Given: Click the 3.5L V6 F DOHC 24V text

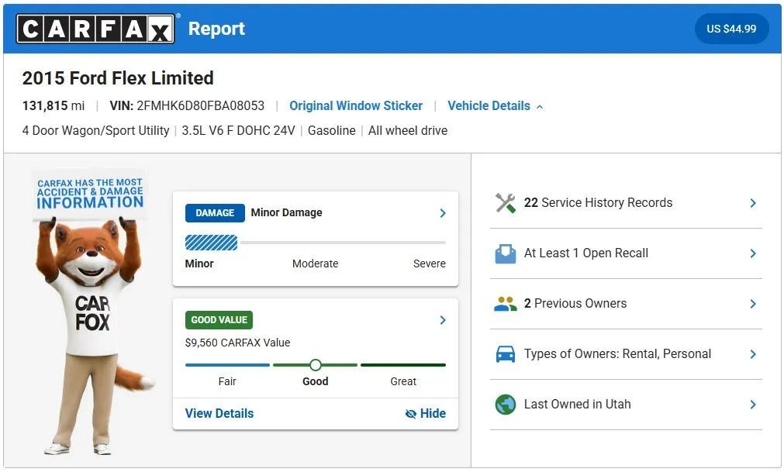Looking at the screenshot, I should click(239, 131).
